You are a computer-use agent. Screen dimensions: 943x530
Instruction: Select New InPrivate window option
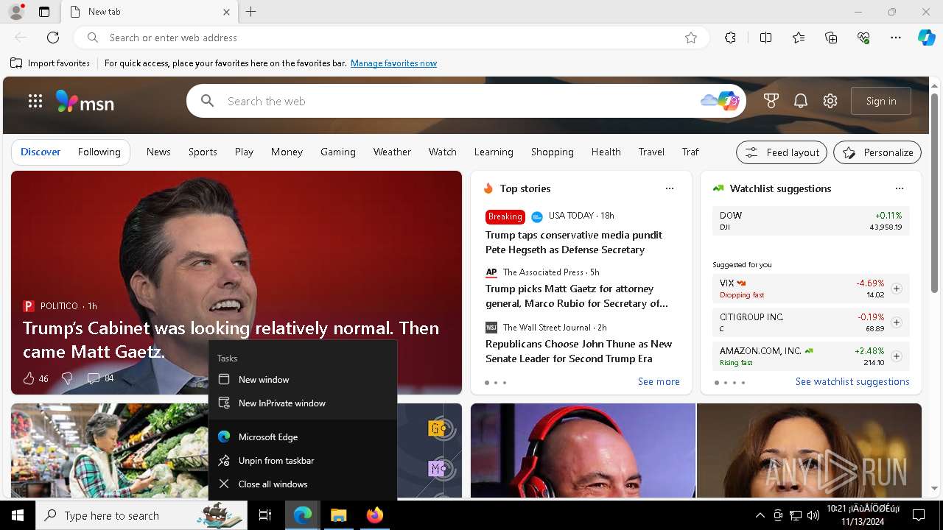tap(303, 403)
